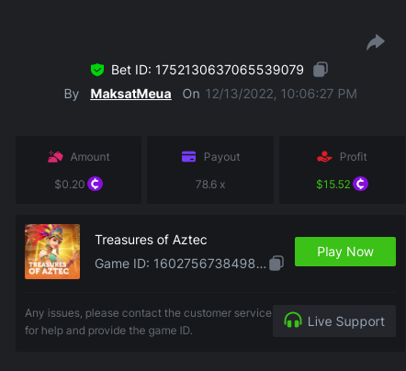Click the Bet ID number text
This screenshot has width=406, height=371.
click(230, 70)
